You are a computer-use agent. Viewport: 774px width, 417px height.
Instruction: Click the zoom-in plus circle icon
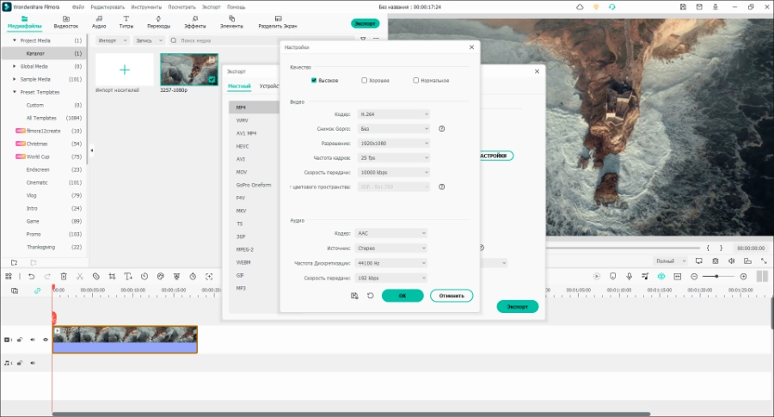point(743,277)
